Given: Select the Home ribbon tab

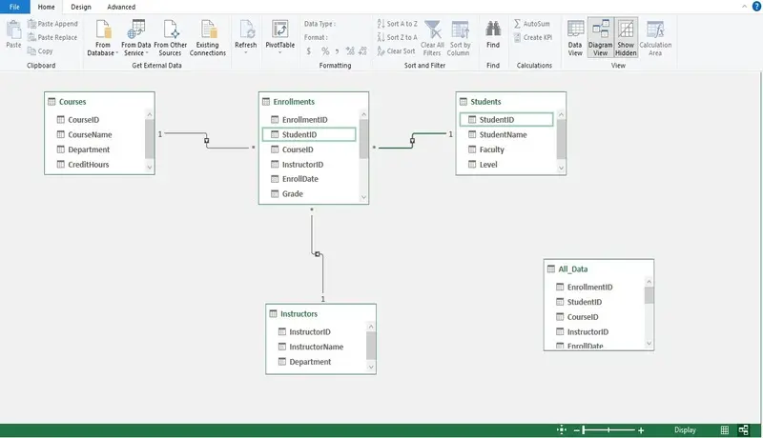Looking at the screenshot, I should [x=46, y=7].
